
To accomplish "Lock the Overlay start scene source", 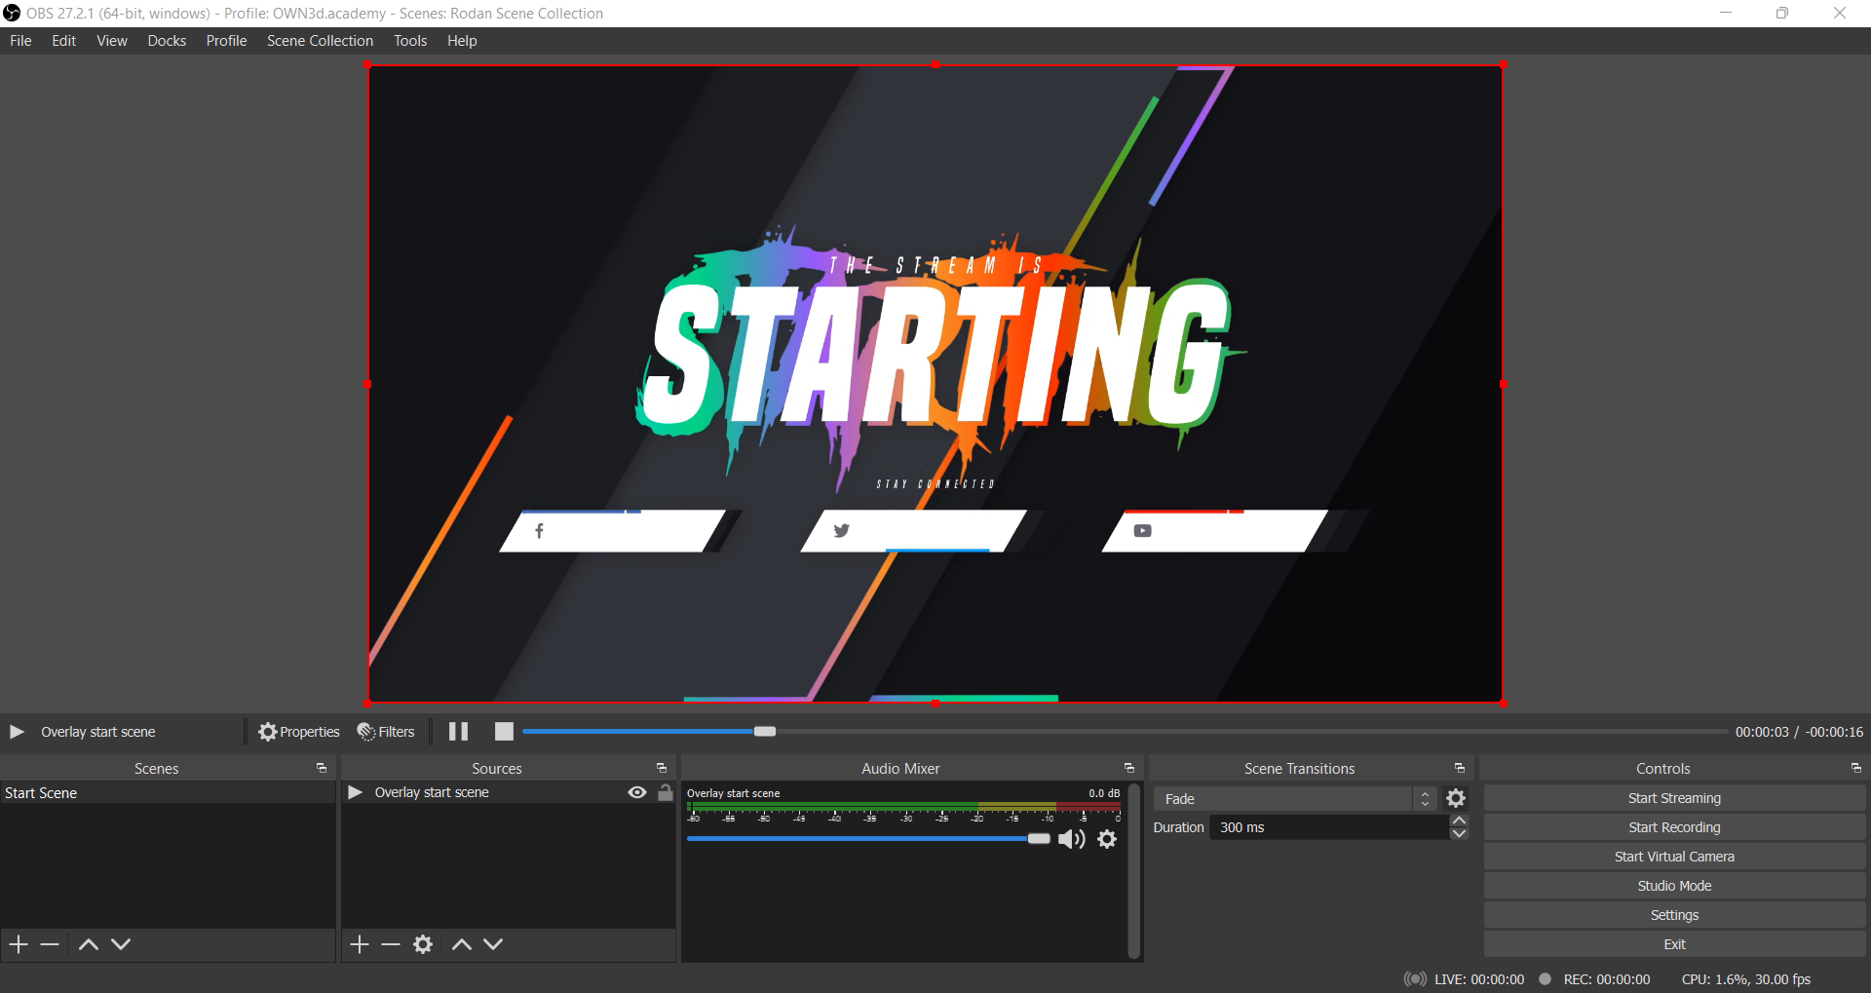I will click(666, 793).
